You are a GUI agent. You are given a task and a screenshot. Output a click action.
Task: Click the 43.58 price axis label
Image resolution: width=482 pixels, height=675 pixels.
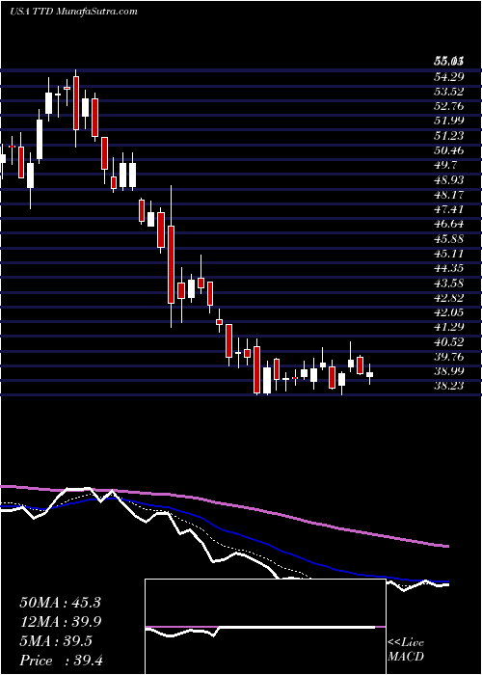click(x=447, y=283)
